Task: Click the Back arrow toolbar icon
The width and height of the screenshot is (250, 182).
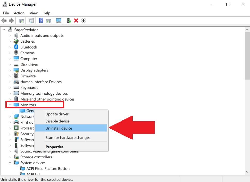Action: pyautogui.click(x=4, y=21)
